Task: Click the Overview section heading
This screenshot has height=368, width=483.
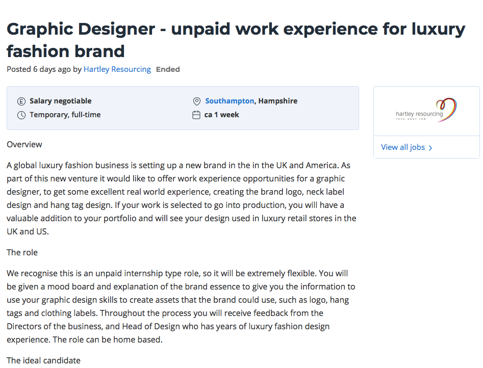Action: pos(24,144)
